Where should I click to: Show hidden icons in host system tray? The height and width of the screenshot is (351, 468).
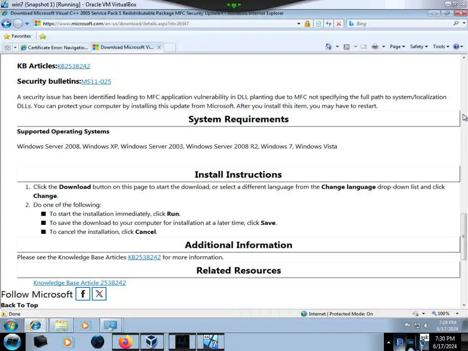tap(388, 342)
